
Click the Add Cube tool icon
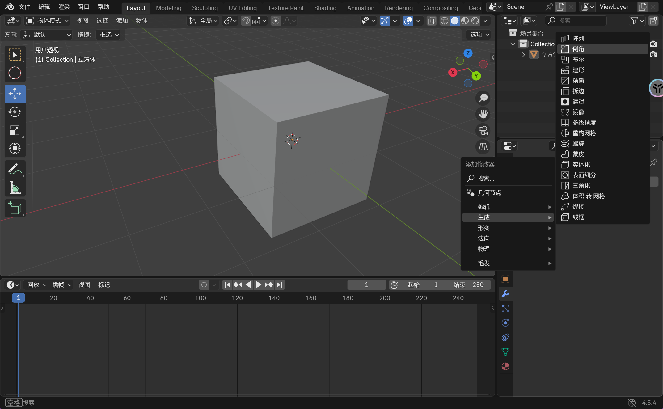coord(15,208)
